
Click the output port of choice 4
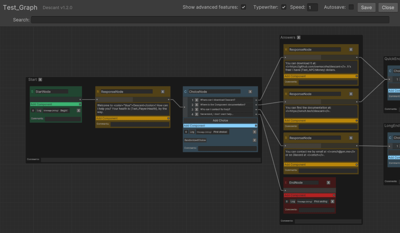point(256,114)
